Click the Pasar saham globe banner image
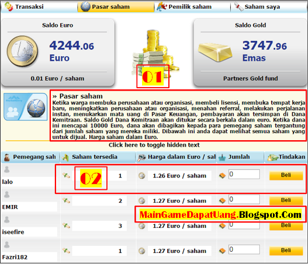Screen dimensions: 308x264 pos(26,106)
